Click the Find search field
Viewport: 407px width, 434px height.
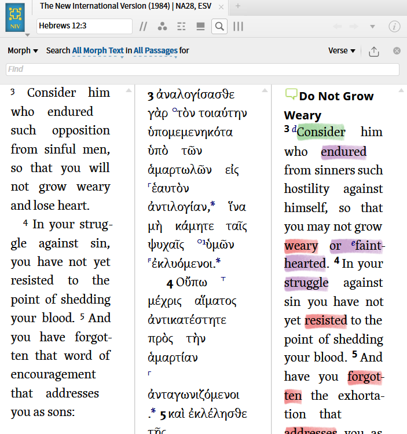(x=203, y=69)
